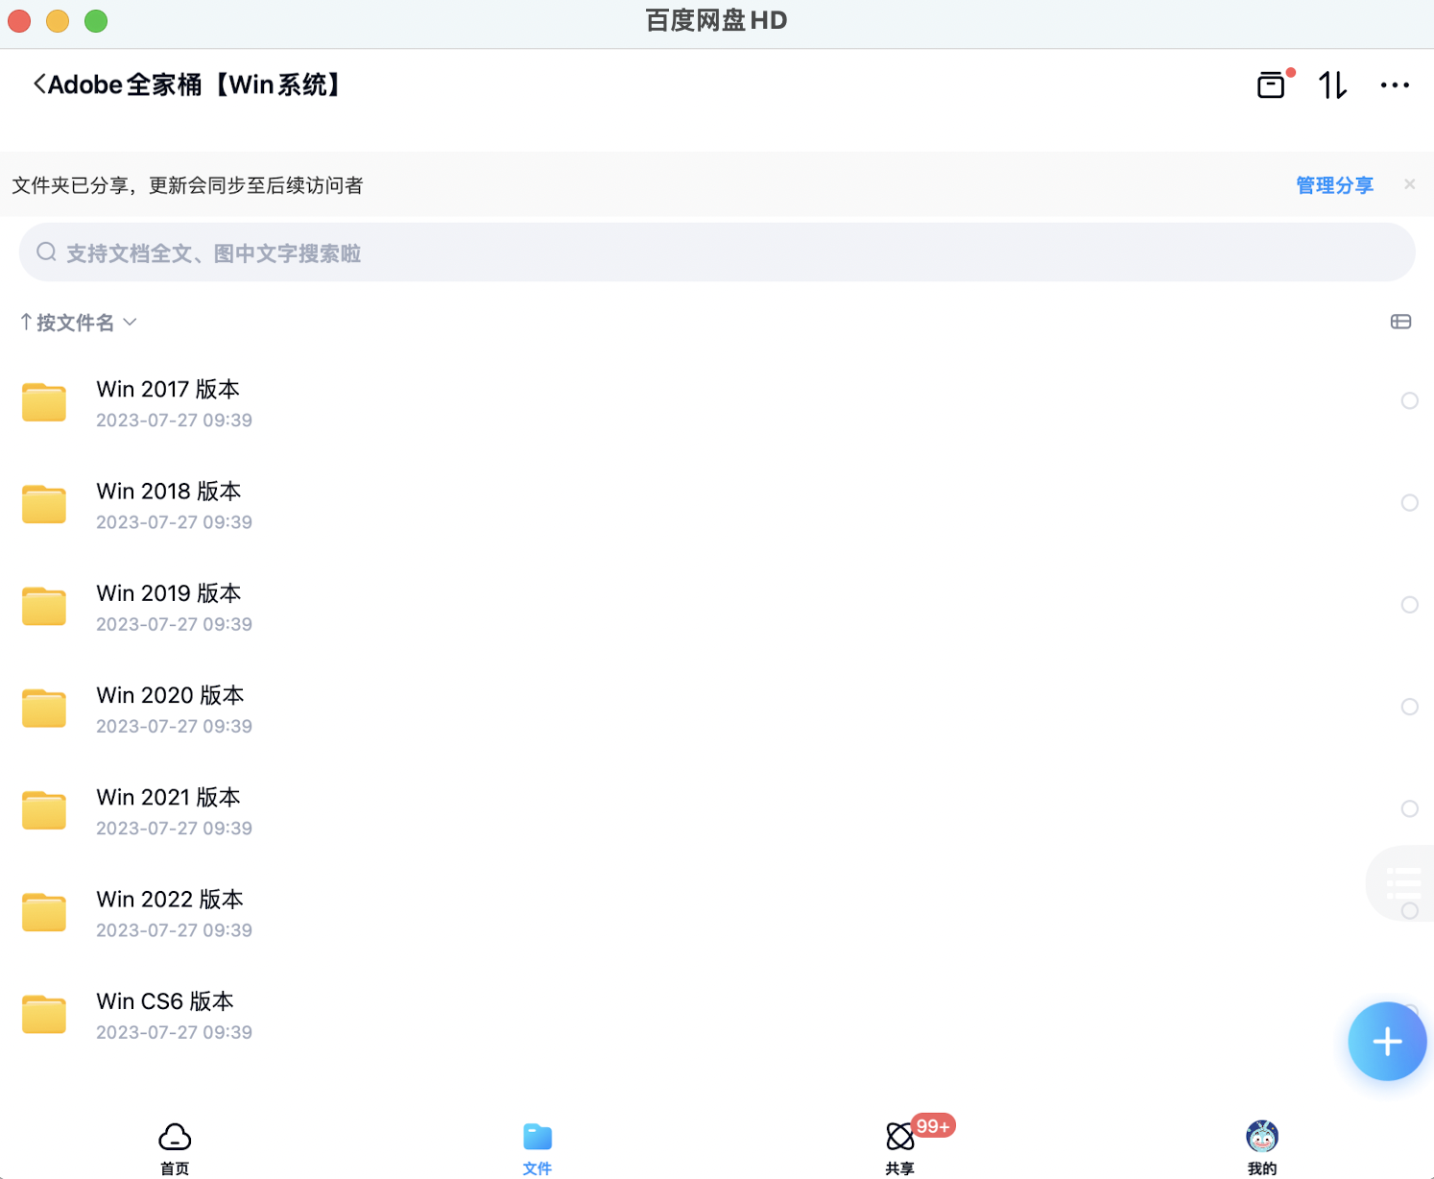Switch to the 共享 tab
Screen dimensions: 1434x1179
[x=900, y=1148]
